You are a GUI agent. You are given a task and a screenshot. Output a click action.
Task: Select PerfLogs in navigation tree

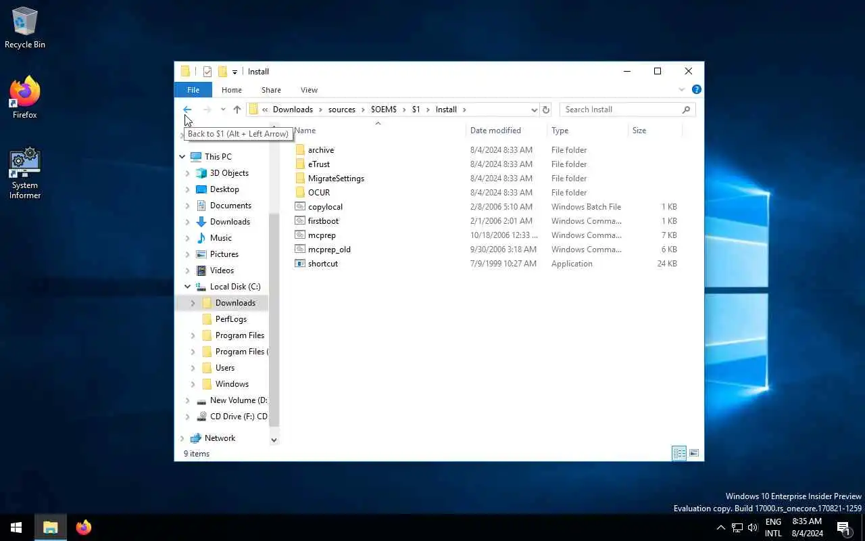point(230,319)
